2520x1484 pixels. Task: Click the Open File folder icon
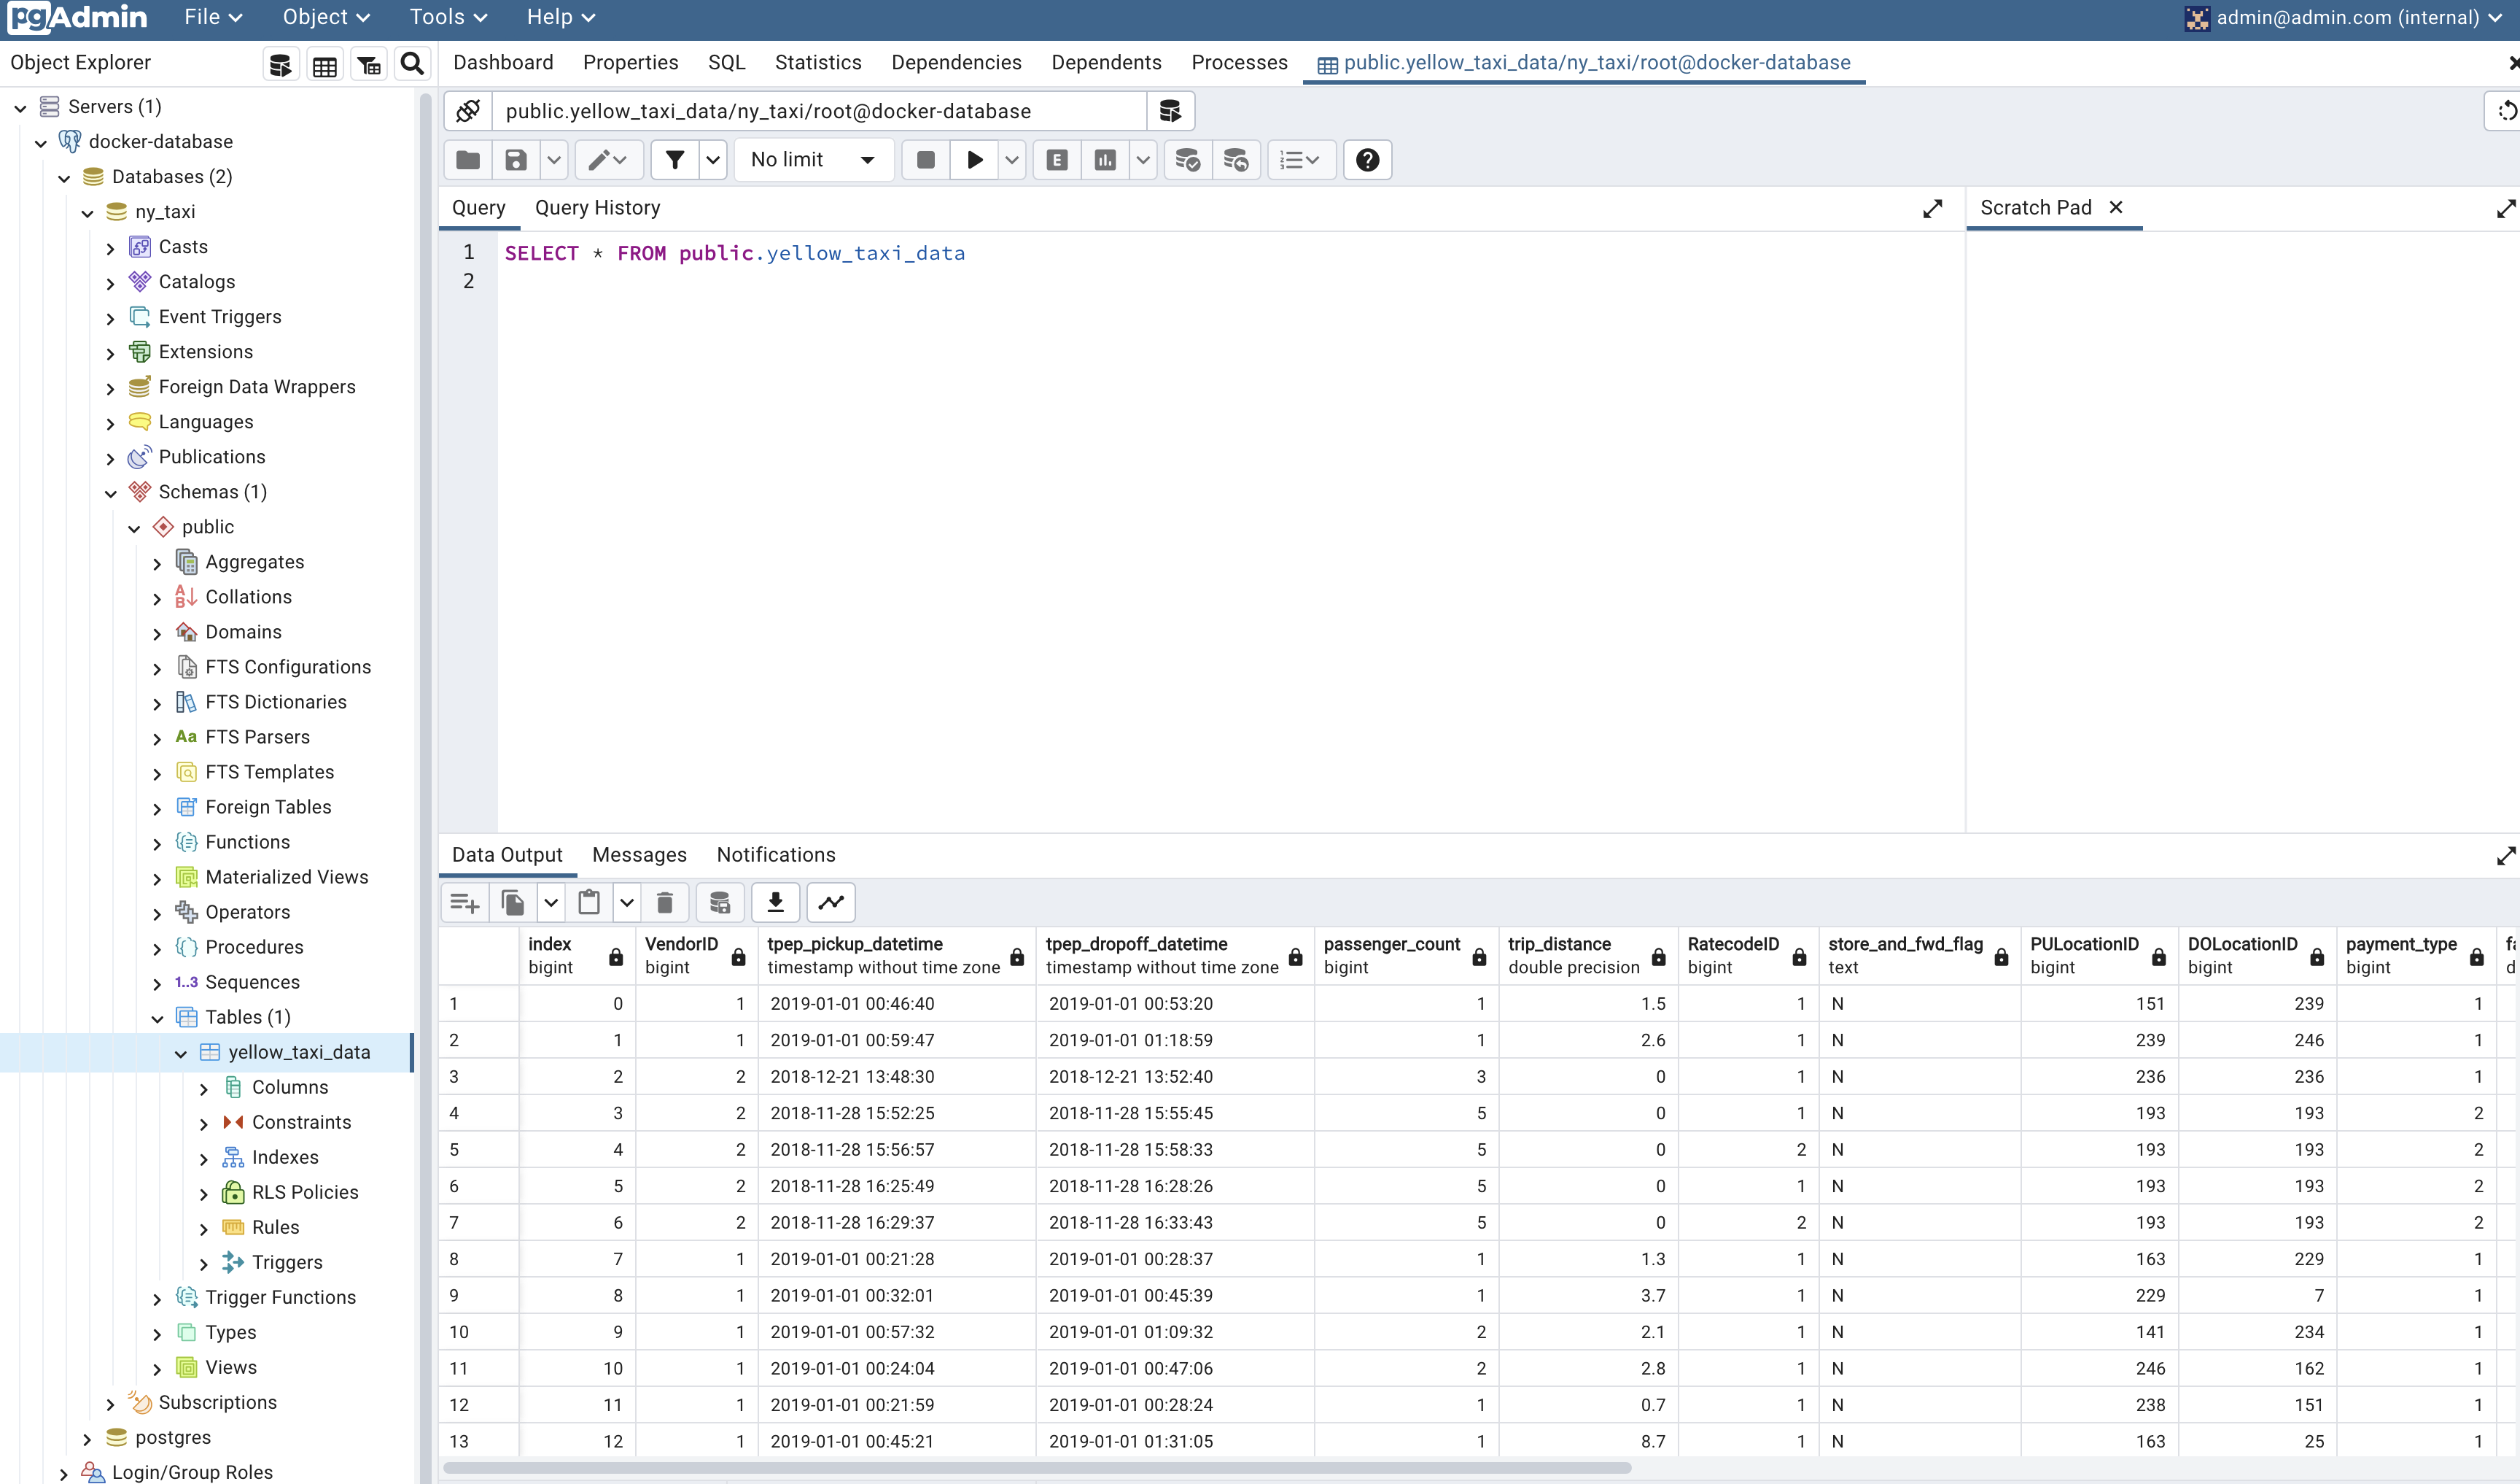click(x=468, y=160)
